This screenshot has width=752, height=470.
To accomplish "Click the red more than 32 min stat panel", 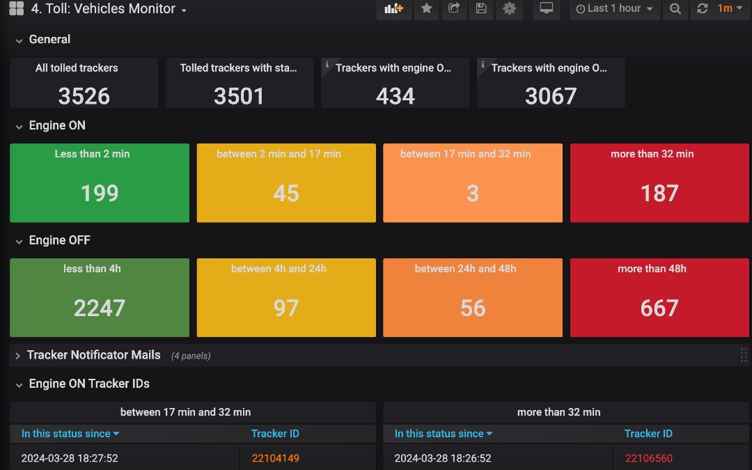I will pos(659,182).
